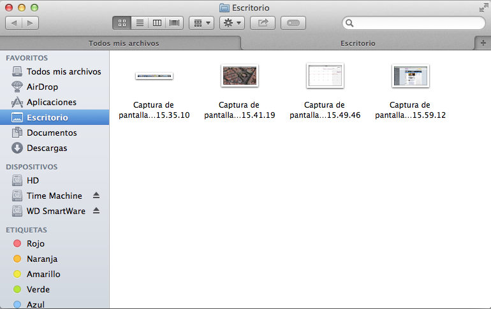The image size is (491, 309).
Task: Click the DISPOSITIVOS section header
Action: (32, 167)
